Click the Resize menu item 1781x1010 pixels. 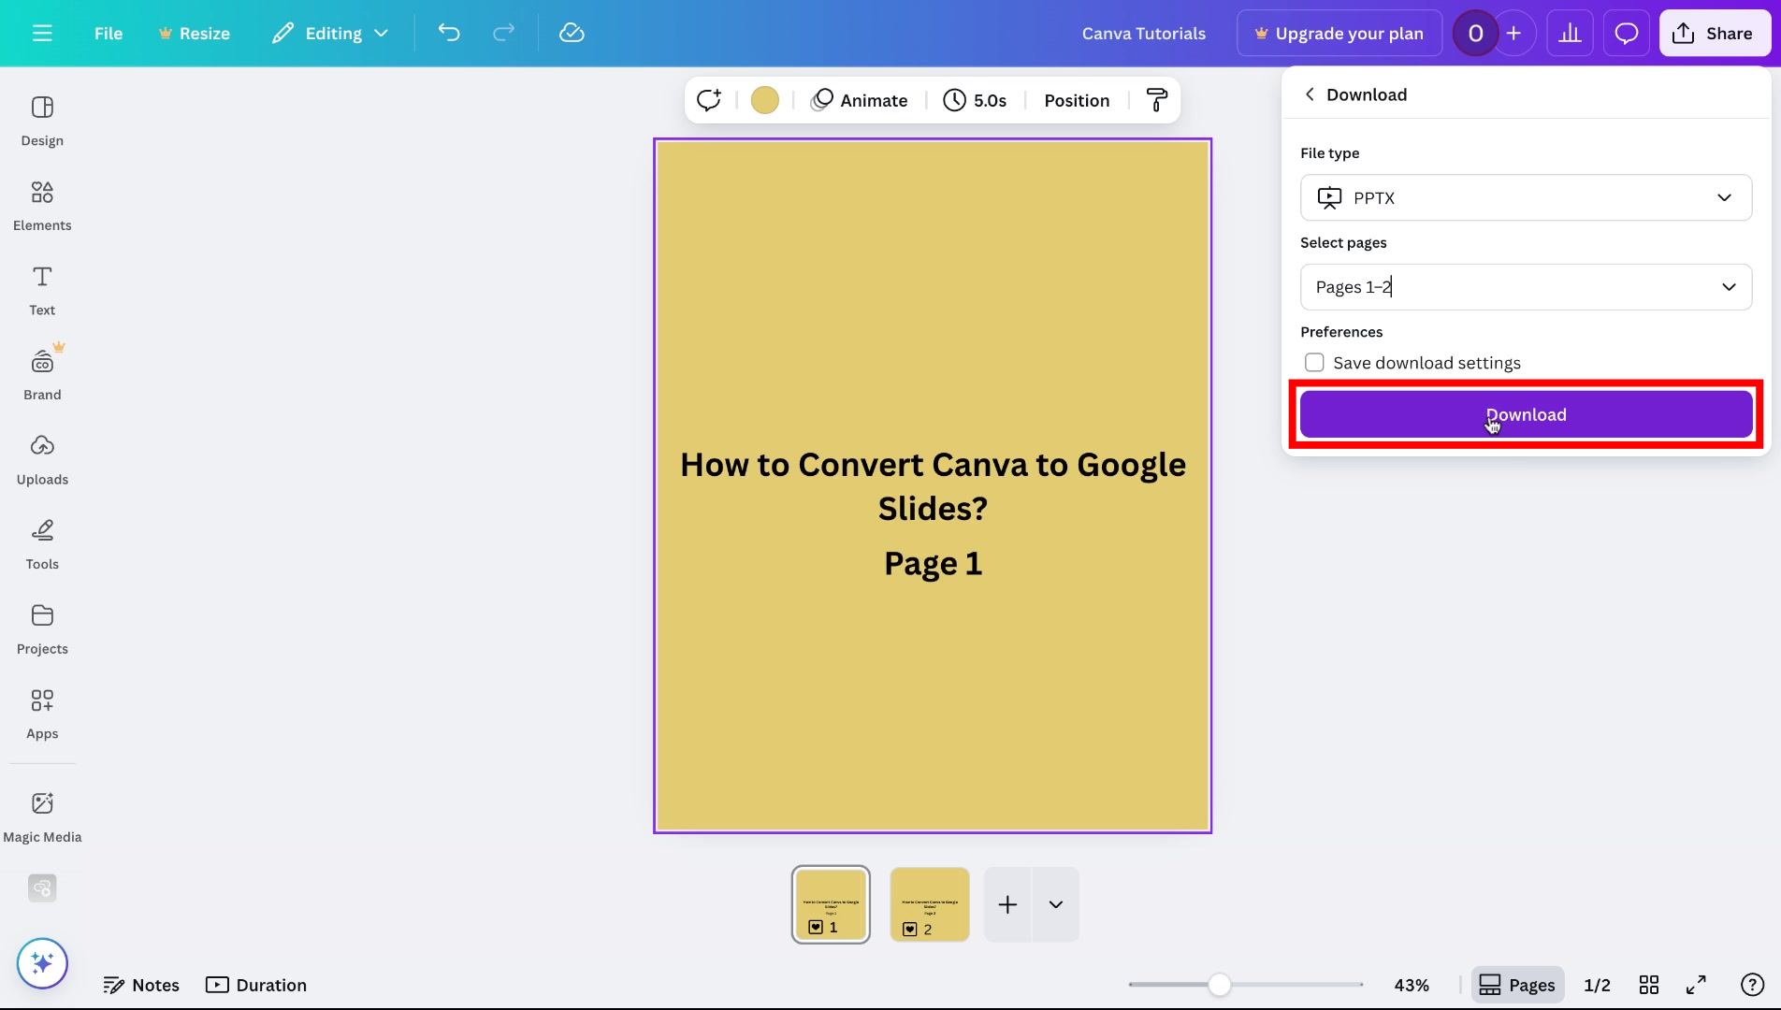(x=194, y=33)
